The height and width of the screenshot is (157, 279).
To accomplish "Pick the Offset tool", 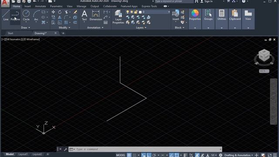I will (75, 22).
